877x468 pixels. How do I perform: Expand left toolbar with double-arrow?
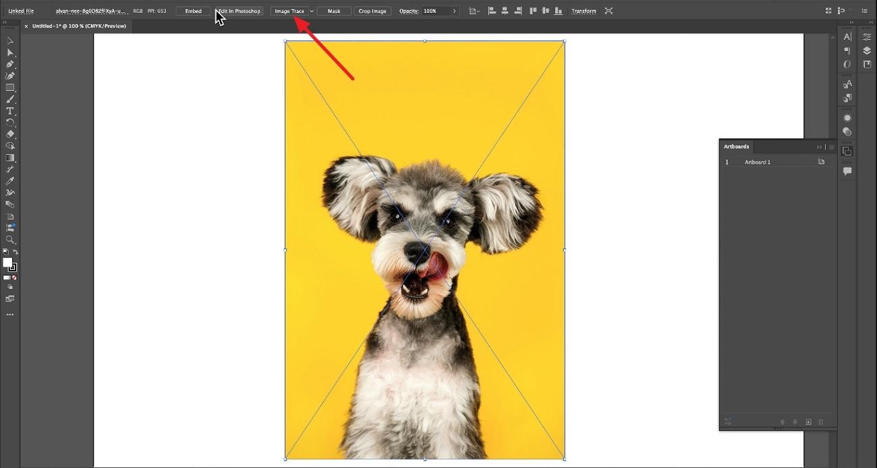pyautogui.click(x=4, y=22)
